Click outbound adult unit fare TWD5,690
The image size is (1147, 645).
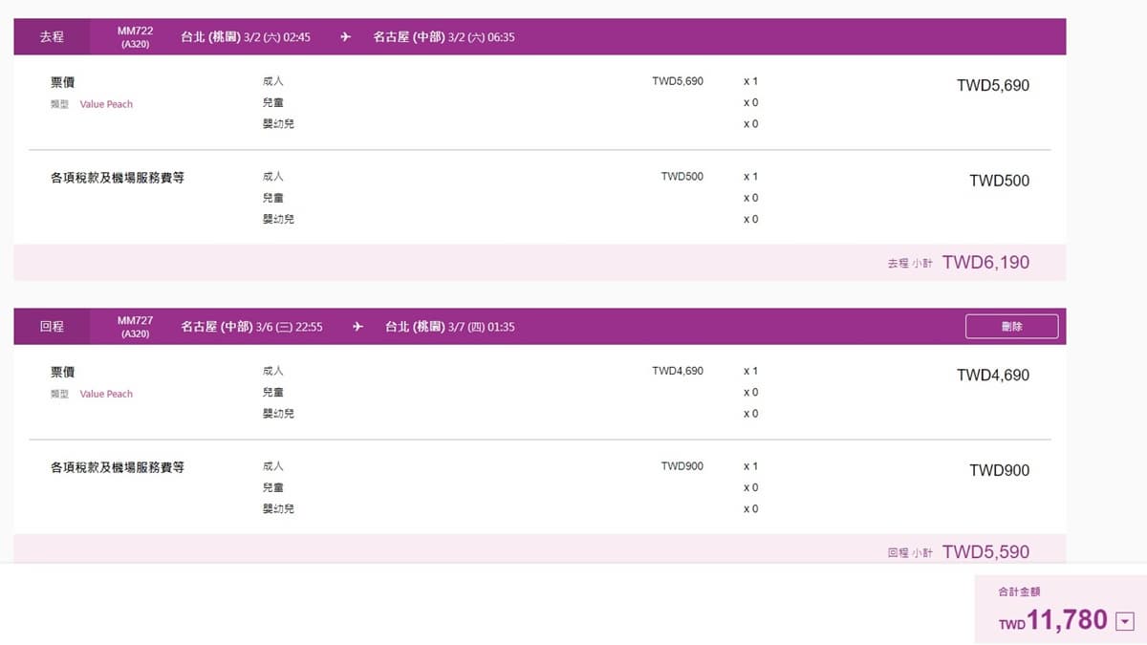pyautogui.click(x=678, y=81)
